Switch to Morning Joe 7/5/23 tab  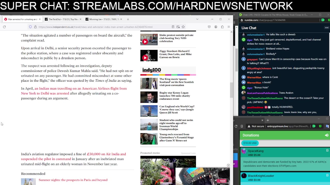(x=104, y=19)
